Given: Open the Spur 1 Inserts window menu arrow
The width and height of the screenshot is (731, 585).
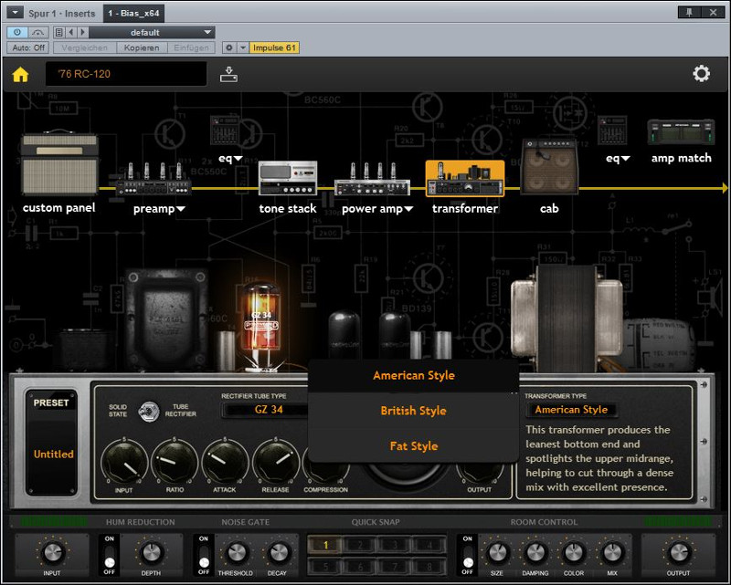Looking at the screenshot, I should click(15, 13).
